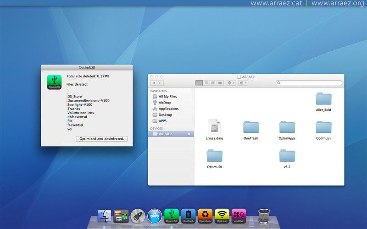Screen dimensions: 367x229
Task: Launch OptimApps from the Dock
Action: coord(205,216)
